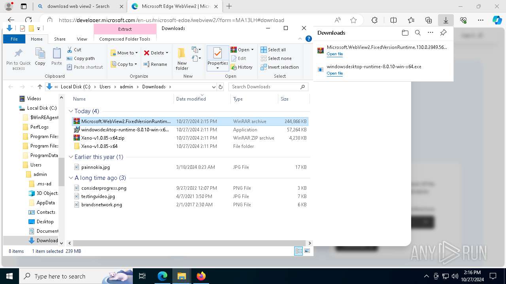506x284 pixels.
Task: Switch to details view layout
Action: click(x=298, y=251)
